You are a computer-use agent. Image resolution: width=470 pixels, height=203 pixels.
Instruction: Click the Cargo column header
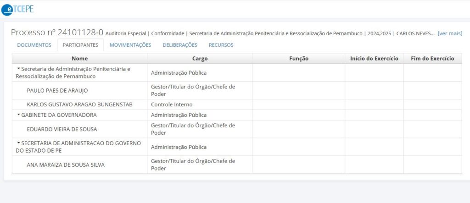click(x=200, y=58)
